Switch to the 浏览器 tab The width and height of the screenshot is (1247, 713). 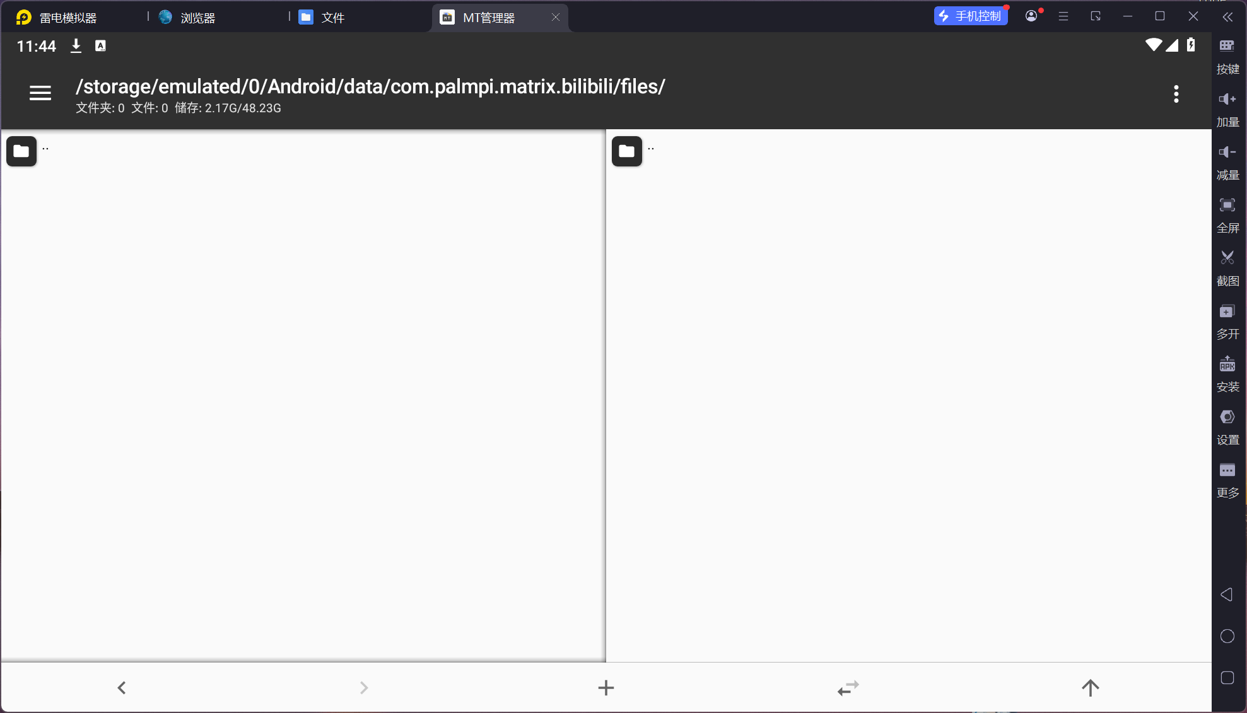click(x=197, y=18)
